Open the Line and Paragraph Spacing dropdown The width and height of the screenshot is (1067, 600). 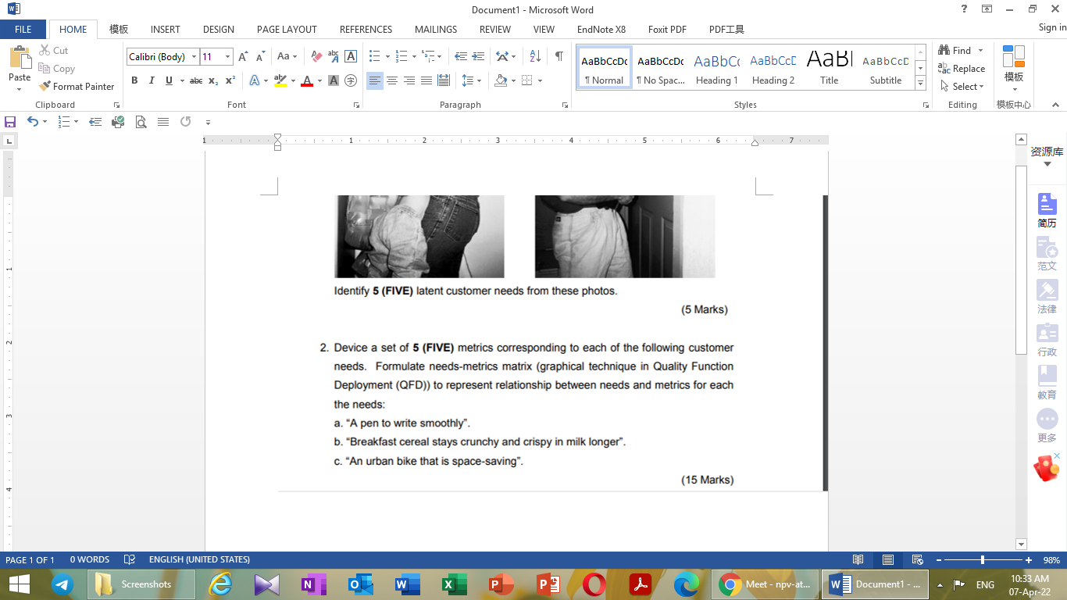[x=473, y=80]
